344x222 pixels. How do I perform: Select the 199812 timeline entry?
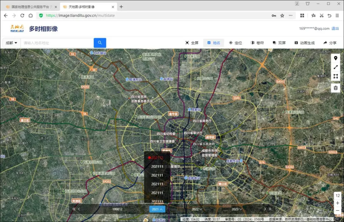117,209
